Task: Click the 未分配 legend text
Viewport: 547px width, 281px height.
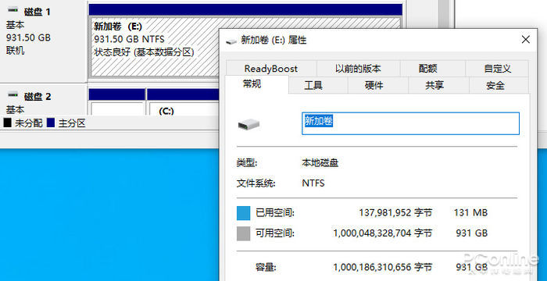Action: click(29, 123)
